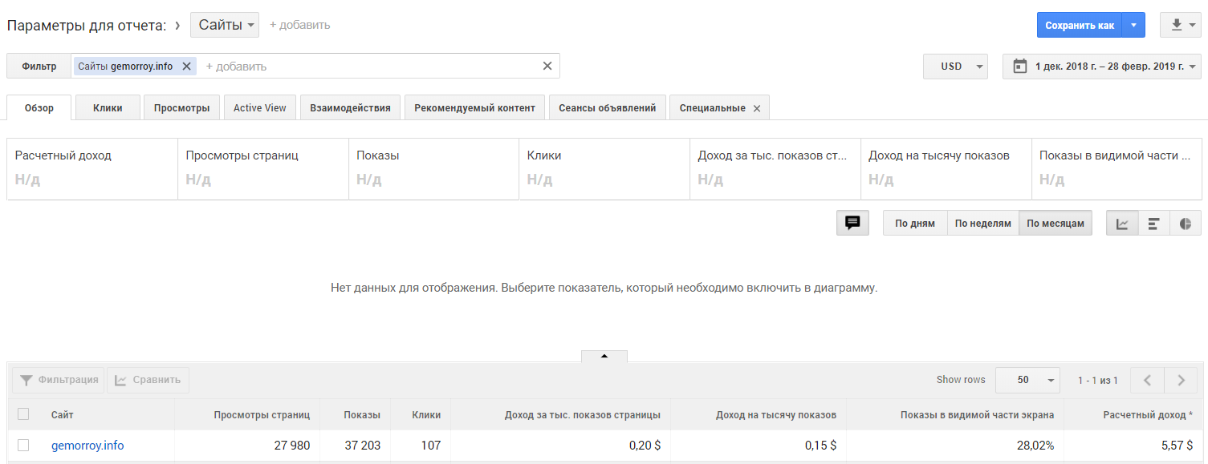
Task: Clear all filters with the X icon
Action: pyautogui.click(x=547, y=66)
